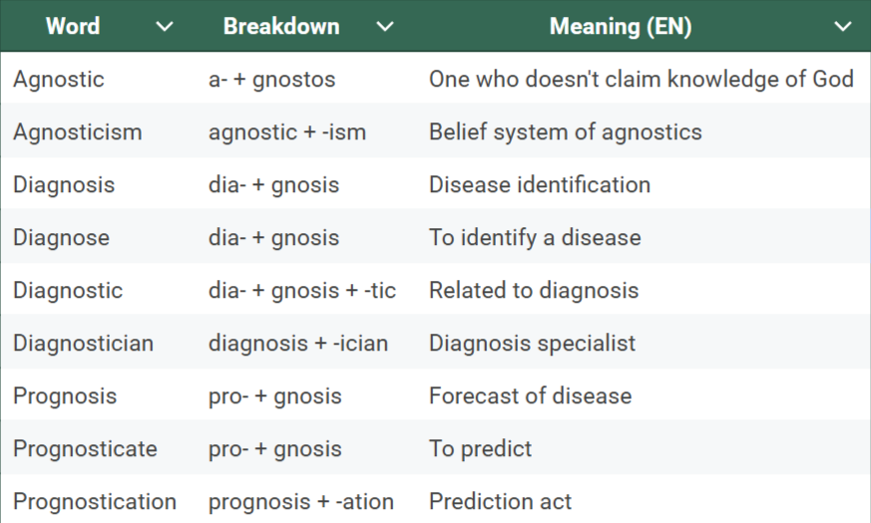
Task: Click the 'Disease identification' meaning cell
Action: coord(540,184)
